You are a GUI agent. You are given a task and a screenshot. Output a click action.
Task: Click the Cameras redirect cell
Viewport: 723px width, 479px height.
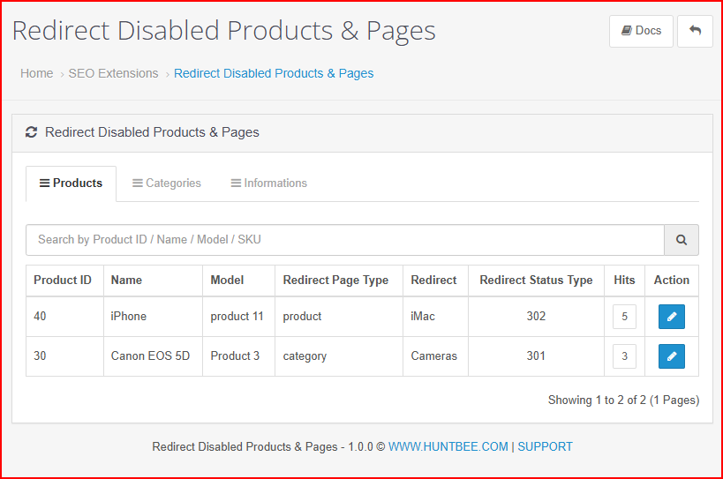436,356
